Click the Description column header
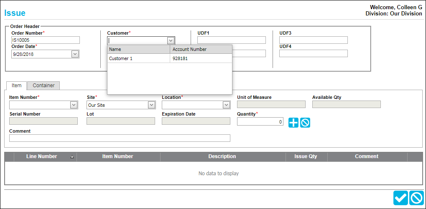 click(222, 156)
